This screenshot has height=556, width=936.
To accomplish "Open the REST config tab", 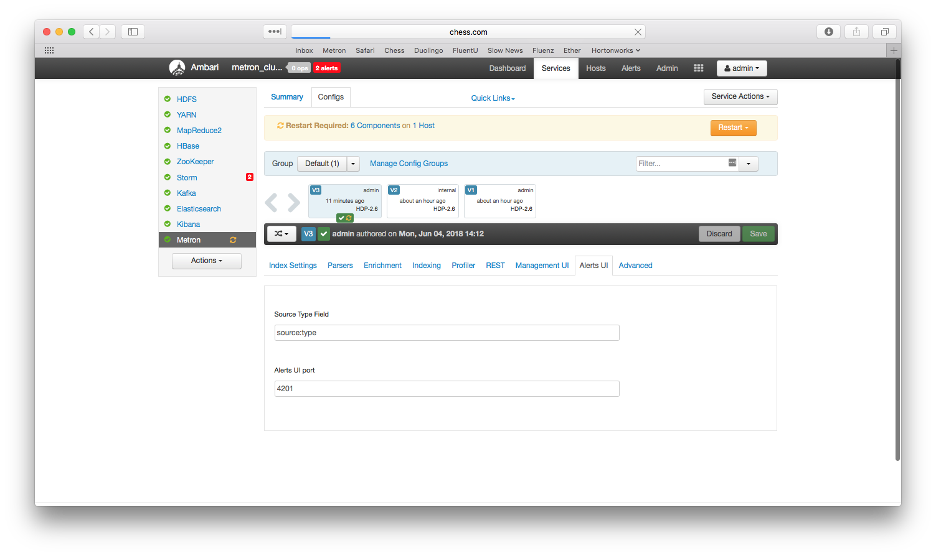I will tap(495, 266).
